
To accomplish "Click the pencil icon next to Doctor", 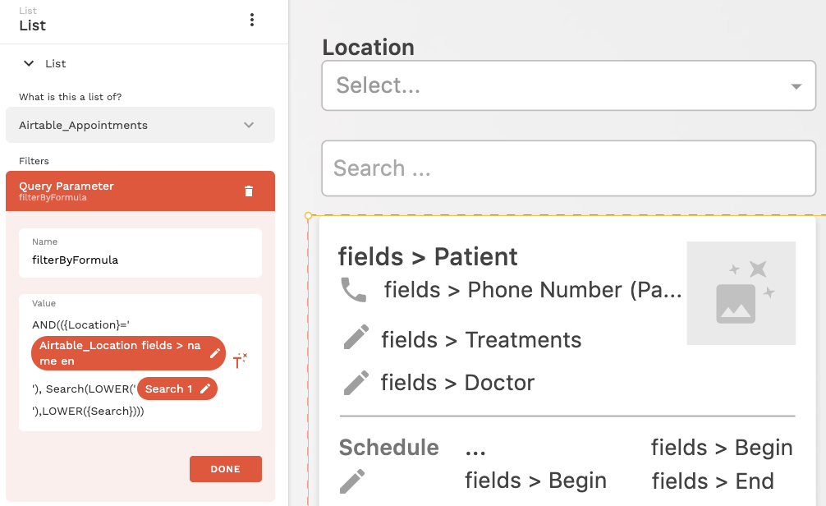I will (x=356, y=382).
